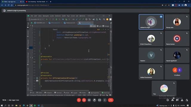This screenshot has width=191, height=107.
Task: Leave the call with the red hang-up button
Action: [x=111, y=100]
